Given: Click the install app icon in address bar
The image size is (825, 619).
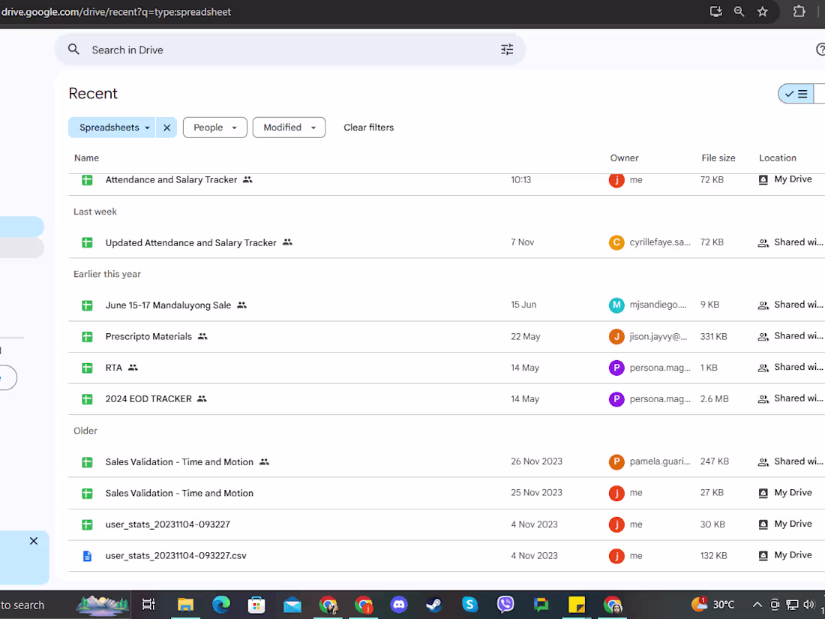Looking at the screenshot, I should [x=715, y=11].
